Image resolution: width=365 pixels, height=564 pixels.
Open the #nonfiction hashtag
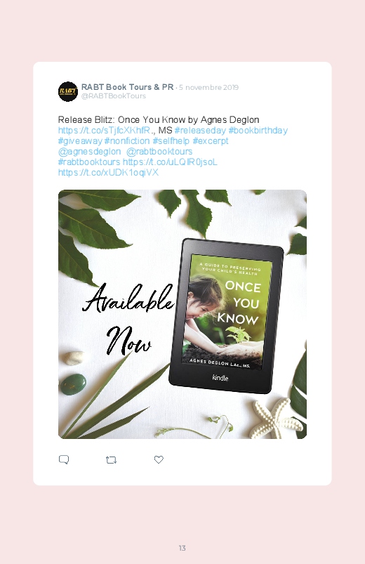click(127, 140)
